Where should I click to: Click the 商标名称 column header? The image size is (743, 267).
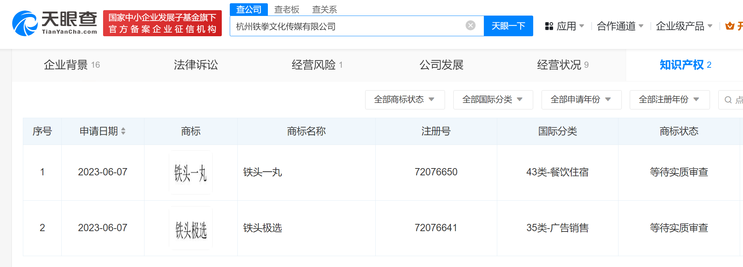coord(306,131)
